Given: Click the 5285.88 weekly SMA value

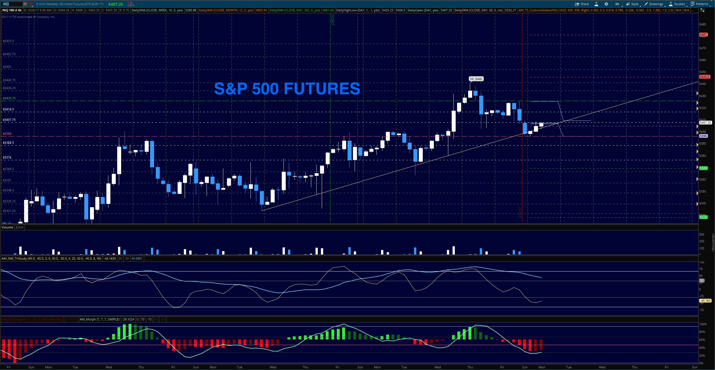Looking at the screenshot, I should [191, 10].
